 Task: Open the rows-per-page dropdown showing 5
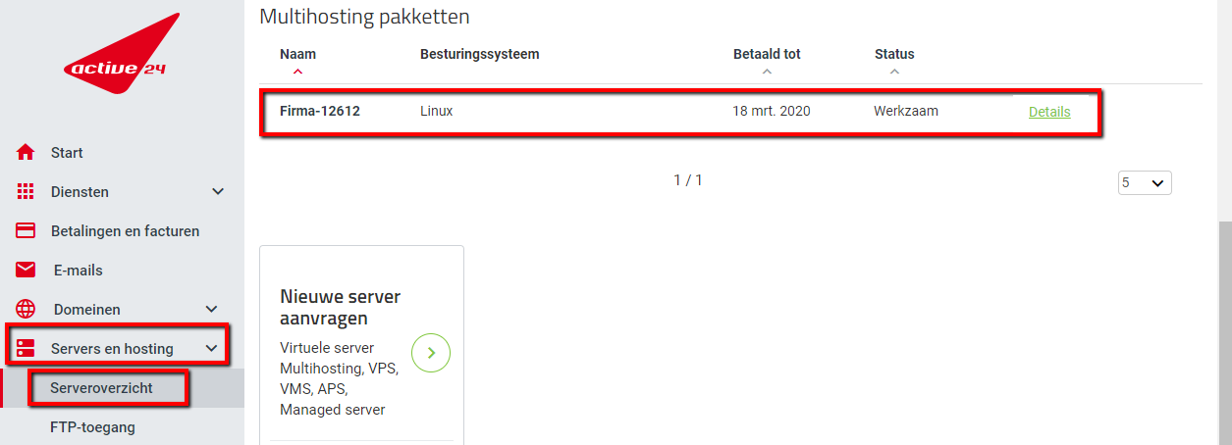(x=1145, y=182)
